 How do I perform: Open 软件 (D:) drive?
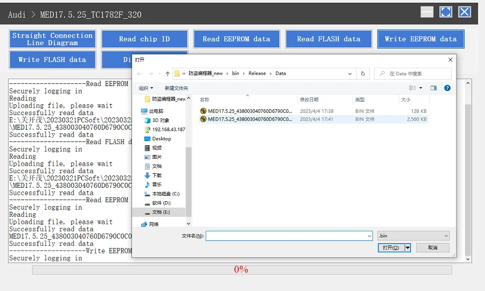click(x=157, y=203)
